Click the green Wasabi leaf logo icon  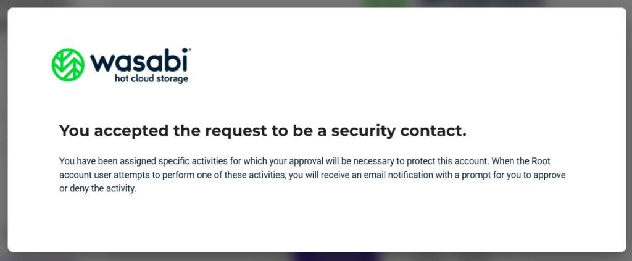click(68, 65)
